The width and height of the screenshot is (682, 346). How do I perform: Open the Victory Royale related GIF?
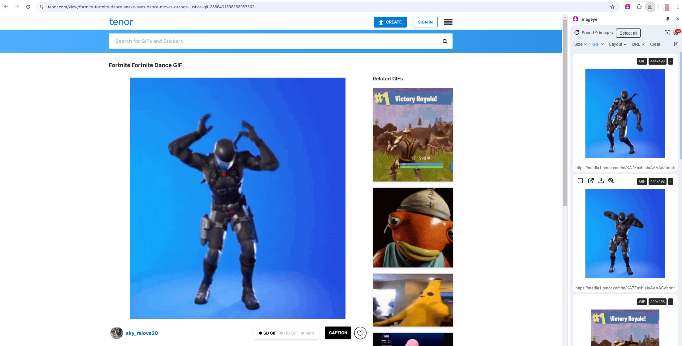pyautogui.click(x=413, y=135)
